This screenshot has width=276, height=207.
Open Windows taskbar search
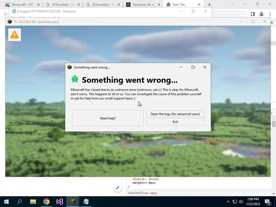tap(19, 202)
